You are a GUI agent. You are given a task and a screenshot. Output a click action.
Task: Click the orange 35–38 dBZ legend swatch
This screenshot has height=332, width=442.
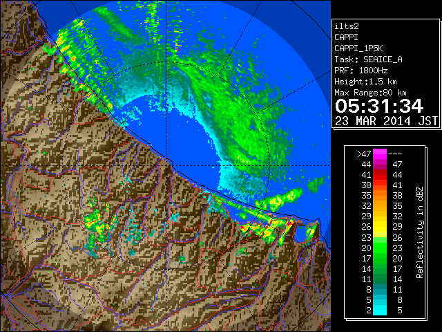click(380, 196)
